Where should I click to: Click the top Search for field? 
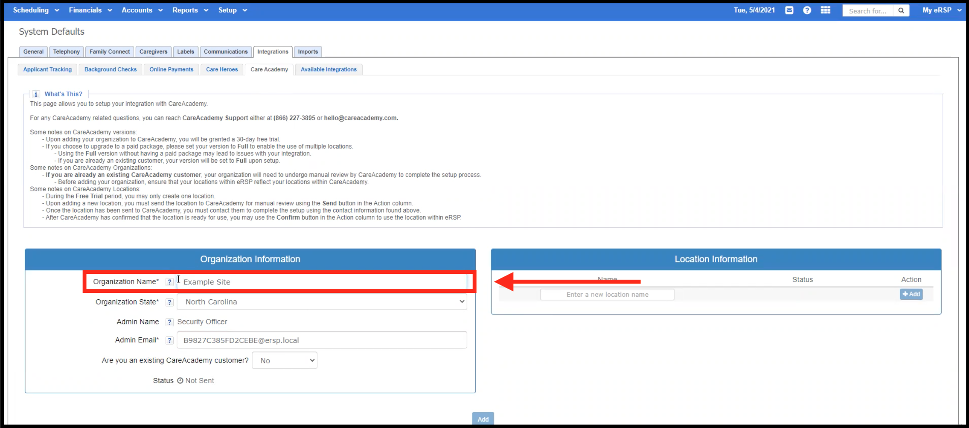point(868,11)
